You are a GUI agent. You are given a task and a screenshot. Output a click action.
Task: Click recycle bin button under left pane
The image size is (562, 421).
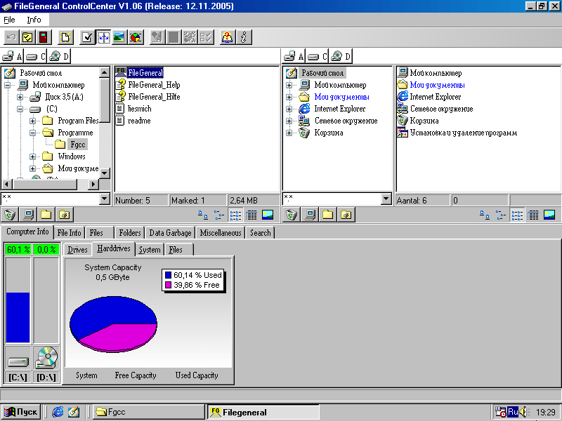[x=10, y=215]
